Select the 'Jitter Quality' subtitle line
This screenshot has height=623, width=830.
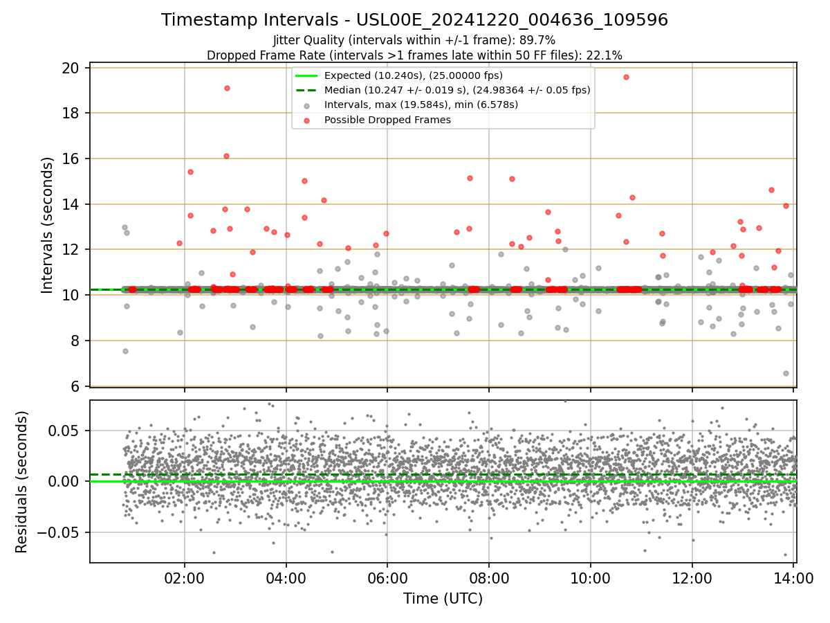pyautogui.click(x=414, y=40)
